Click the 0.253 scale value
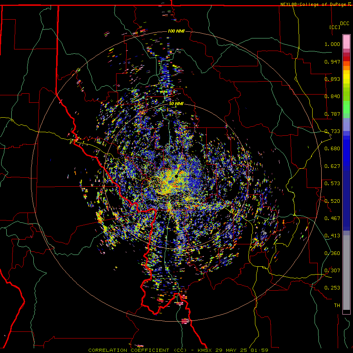This screenshot has height=353, width=353. pyautogui.click(x=332, y=288)
